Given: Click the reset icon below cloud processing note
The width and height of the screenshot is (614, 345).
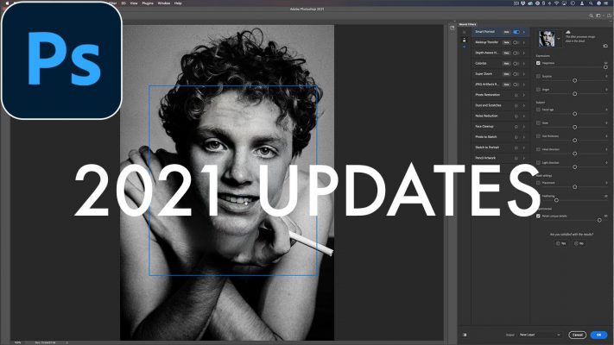Looking at the screenshot, I should click(x=605, y=46).
